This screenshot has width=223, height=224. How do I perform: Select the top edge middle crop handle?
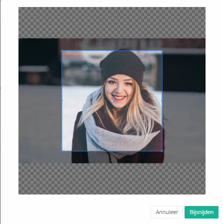pyautogui.click(x=112, y=50)
